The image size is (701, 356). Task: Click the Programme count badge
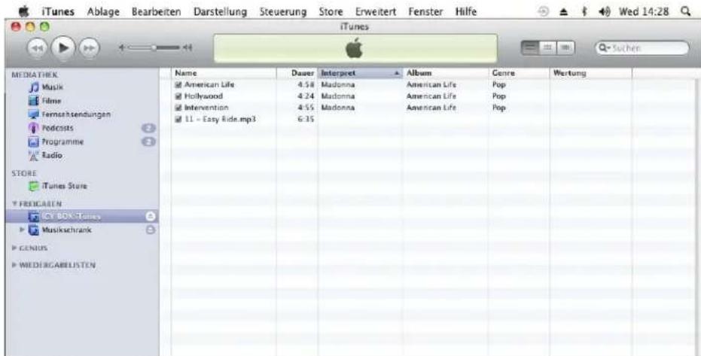tap(148, 142)
